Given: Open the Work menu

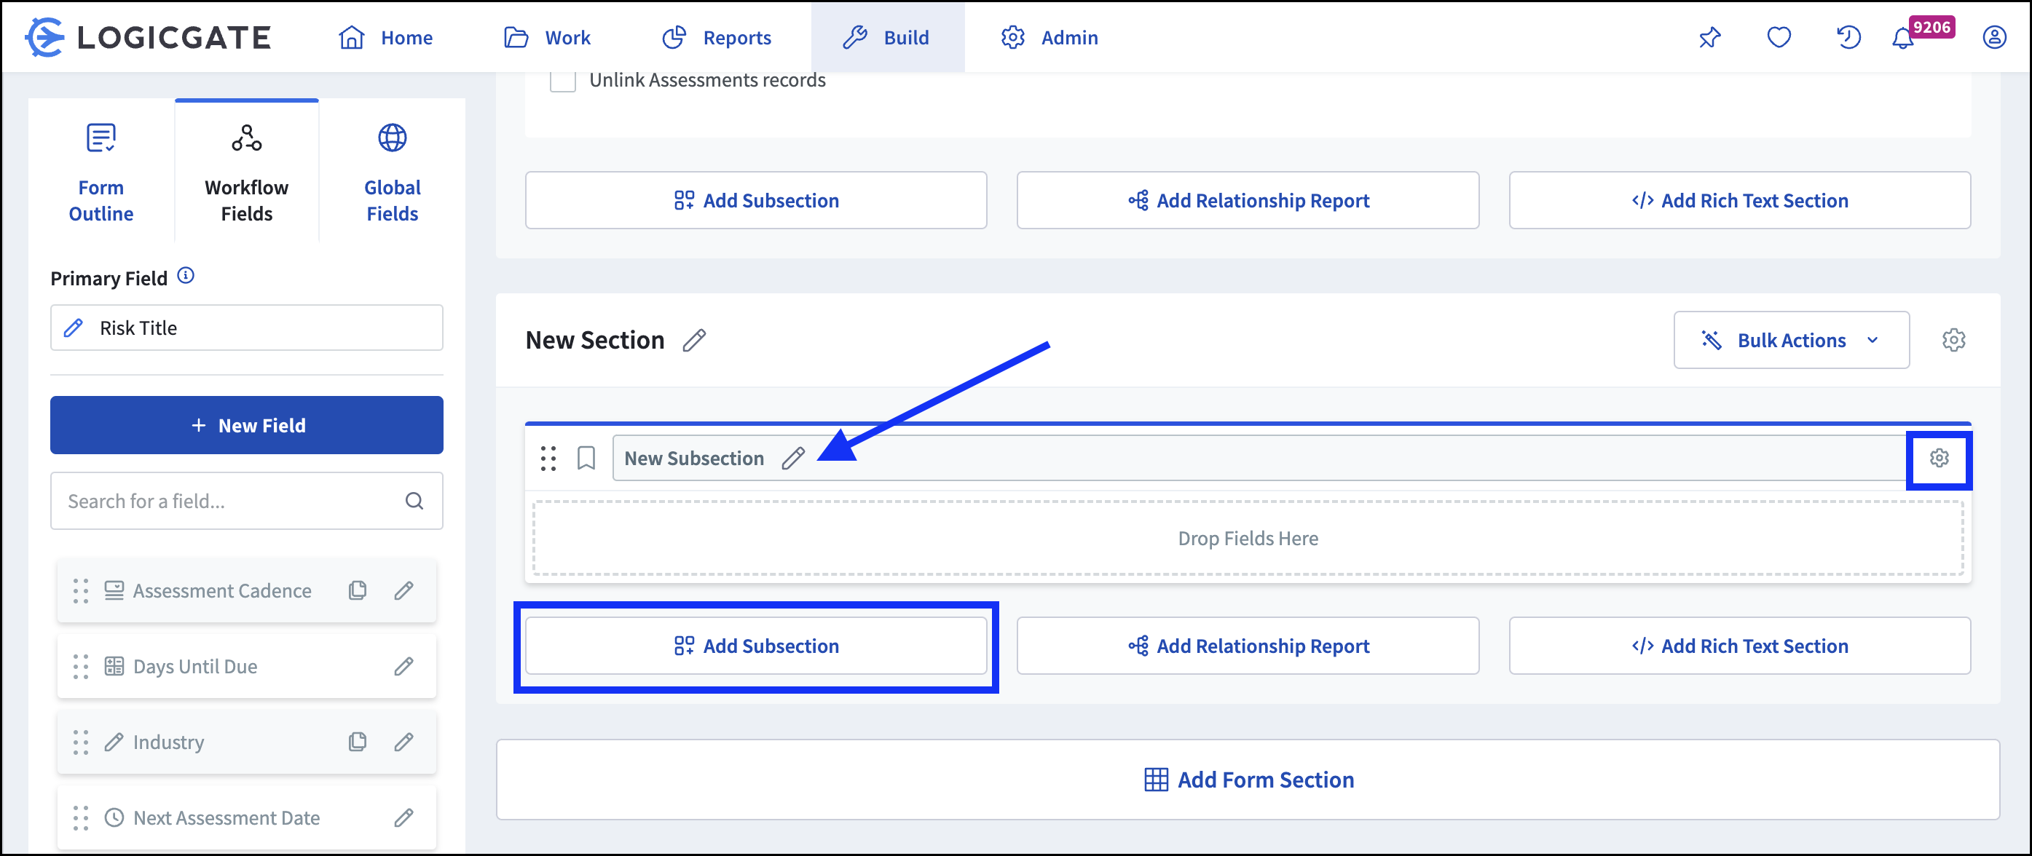Looking at the screenshot, I should coord(547,37).
